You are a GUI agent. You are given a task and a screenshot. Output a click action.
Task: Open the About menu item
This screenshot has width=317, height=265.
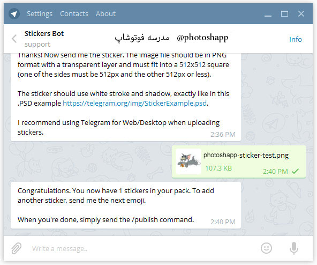(x=105, y=14)
